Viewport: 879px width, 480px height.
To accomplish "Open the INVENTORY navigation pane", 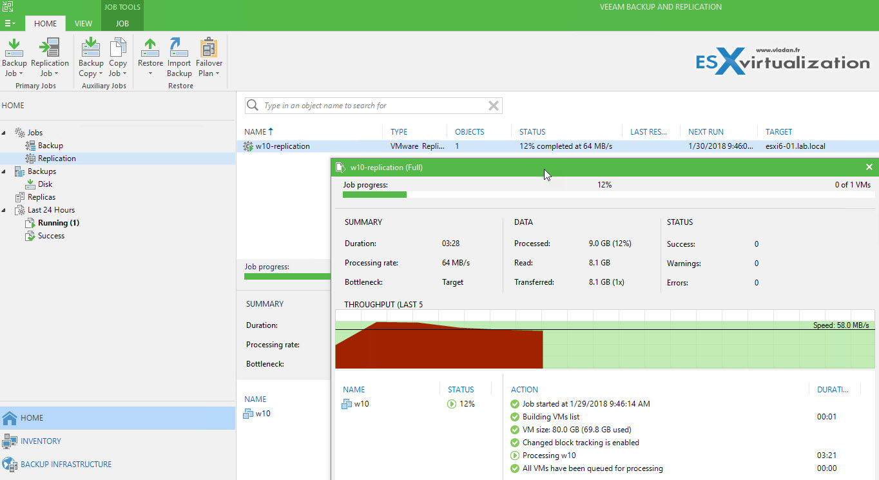I will point(118,441).
